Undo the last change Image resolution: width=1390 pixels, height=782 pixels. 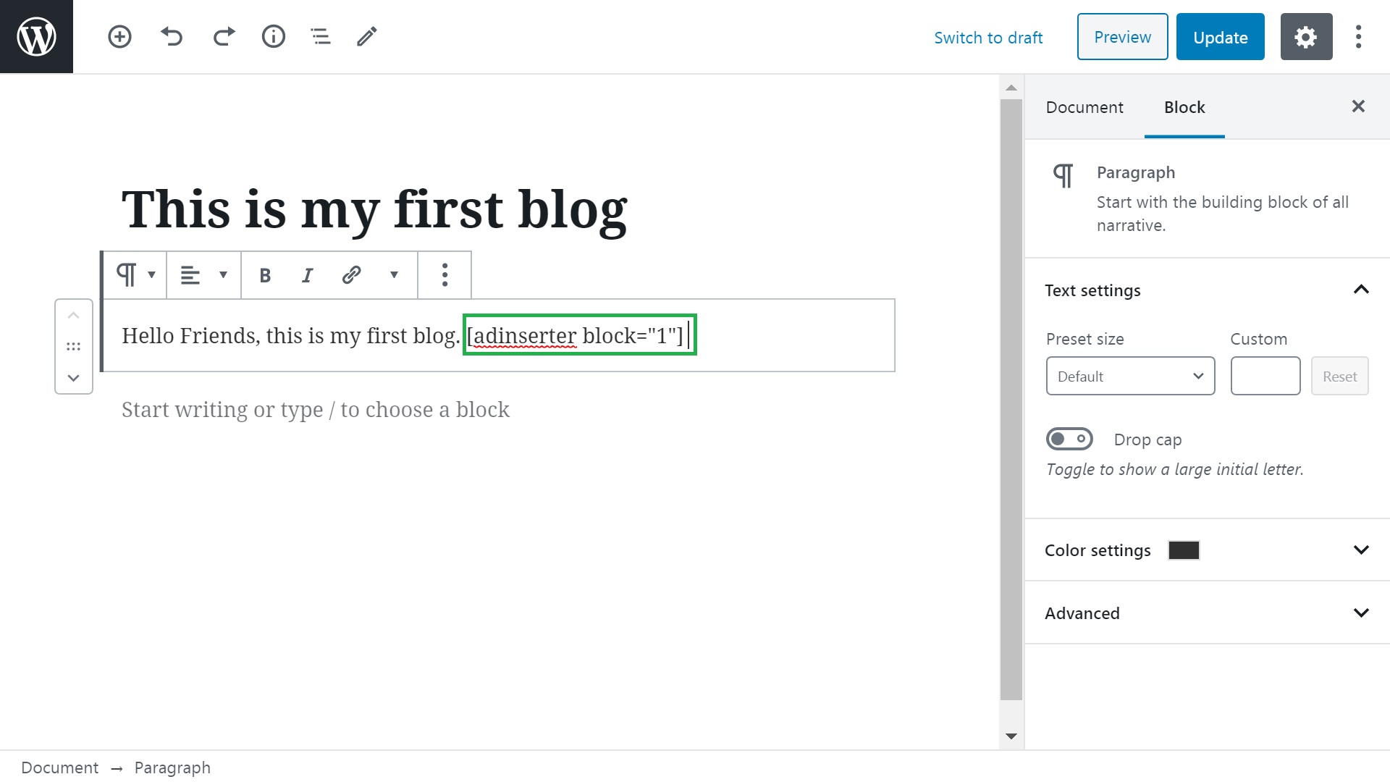click(172, 36)
